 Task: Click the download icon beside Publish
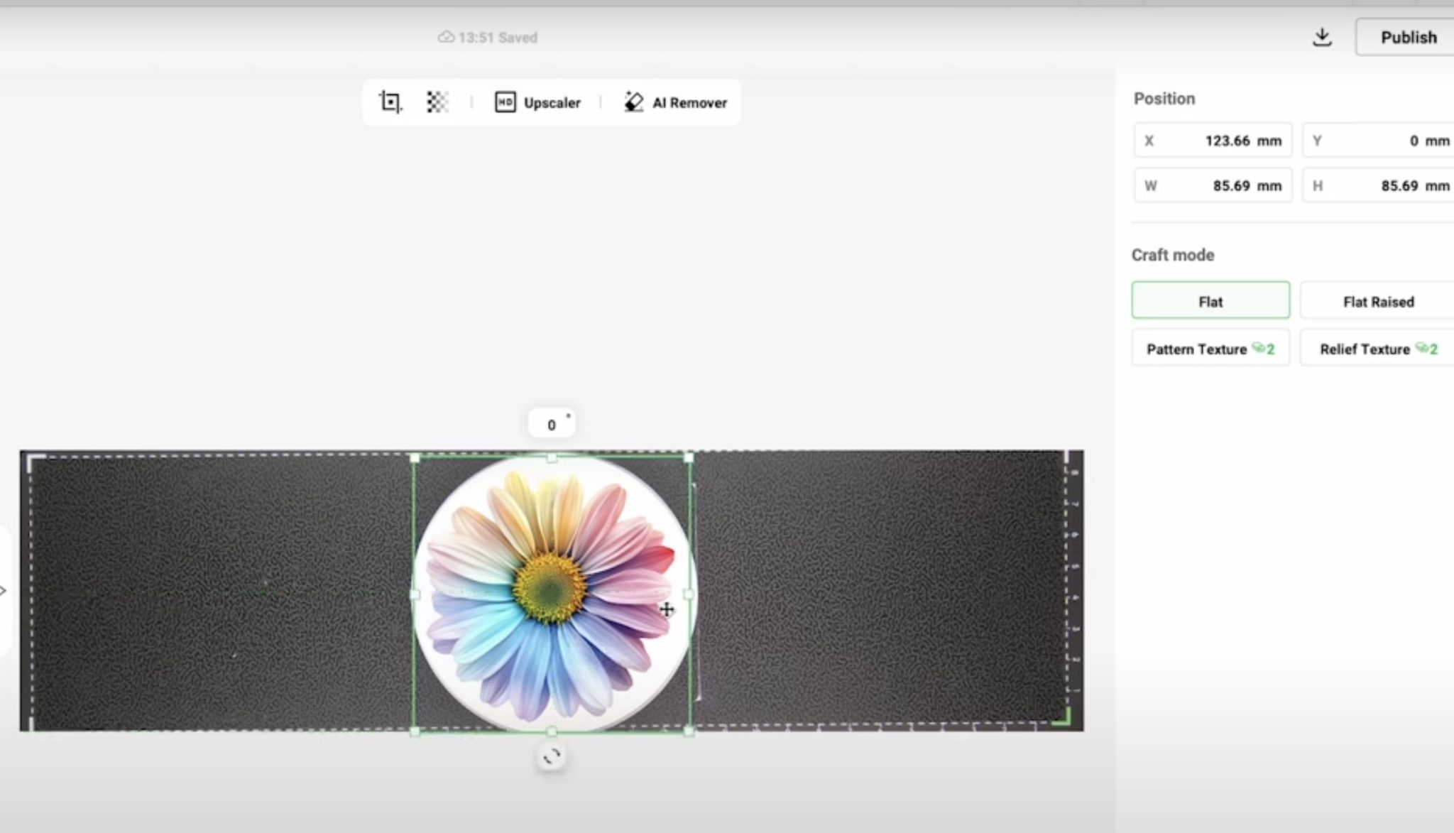(x=1321, y=37)
